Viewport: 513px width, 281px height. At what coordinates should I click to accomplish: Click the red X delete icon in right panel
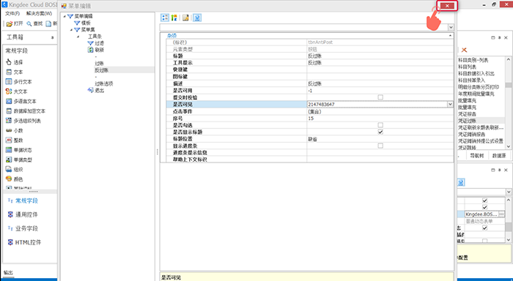click(x=464, y=50)
